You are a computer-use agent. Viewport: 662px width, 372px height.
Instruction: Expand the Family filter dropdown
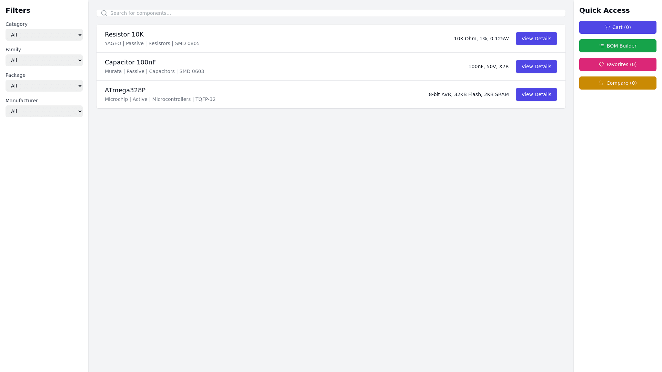(x=44, y=60)
